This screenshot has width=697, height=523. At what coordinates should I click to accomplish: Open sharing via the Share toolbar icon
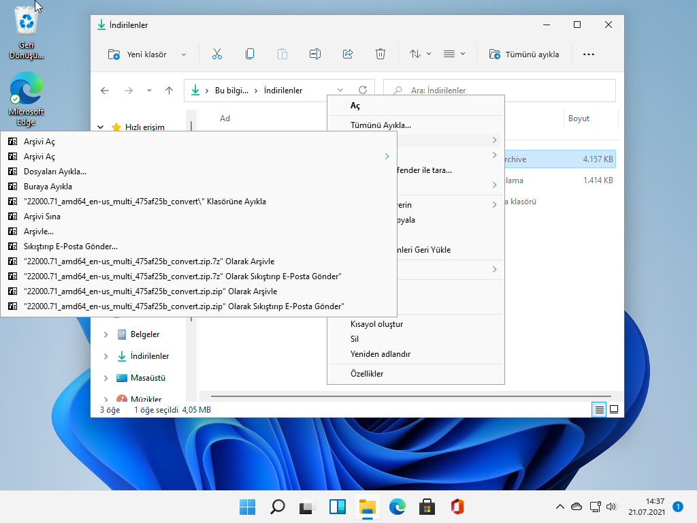[x=348, y=54]
